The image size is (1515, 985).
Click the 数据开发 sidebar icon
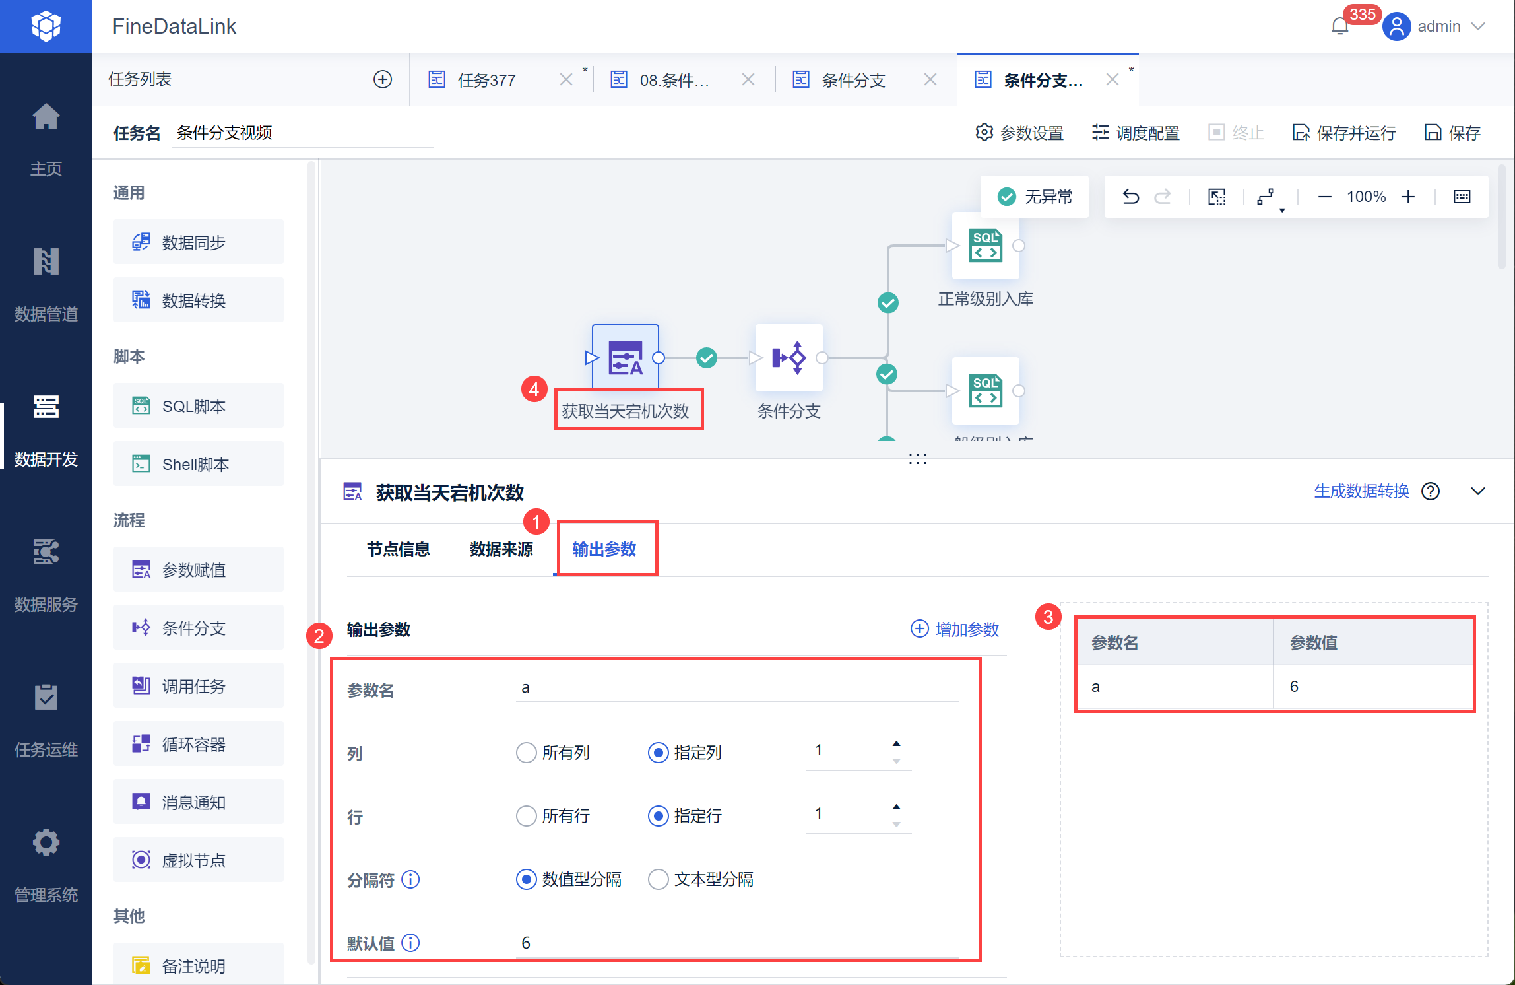tap(46, 407)
